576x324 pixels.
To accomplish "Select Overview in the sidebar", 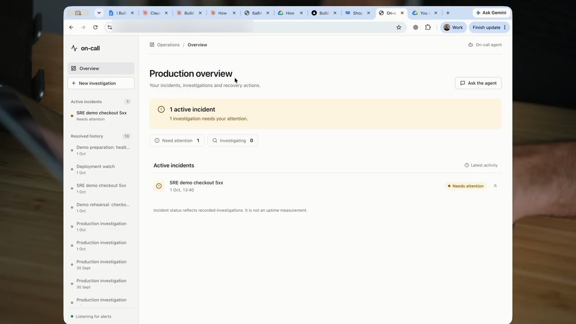I will pyautogui.click(x=101, y=68).
